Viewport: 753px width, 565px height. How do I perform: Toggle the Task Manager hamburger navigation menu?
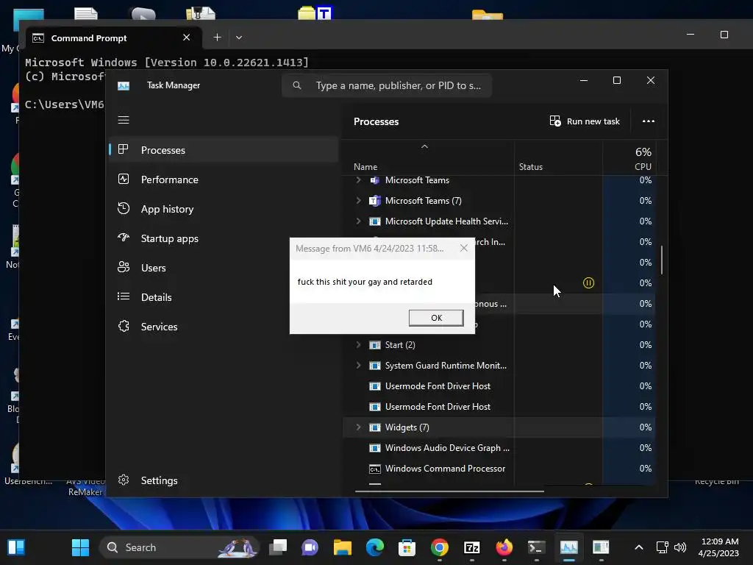(124, 120)
